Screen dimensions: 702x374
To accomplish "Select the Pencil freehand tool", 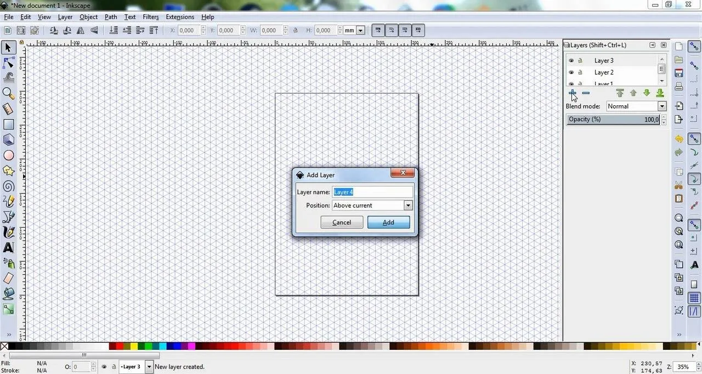I will (x=8, y=202).
